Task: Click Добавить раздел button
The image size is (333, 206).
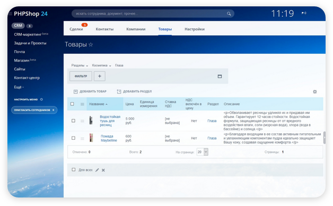Action: coord(134,91)
